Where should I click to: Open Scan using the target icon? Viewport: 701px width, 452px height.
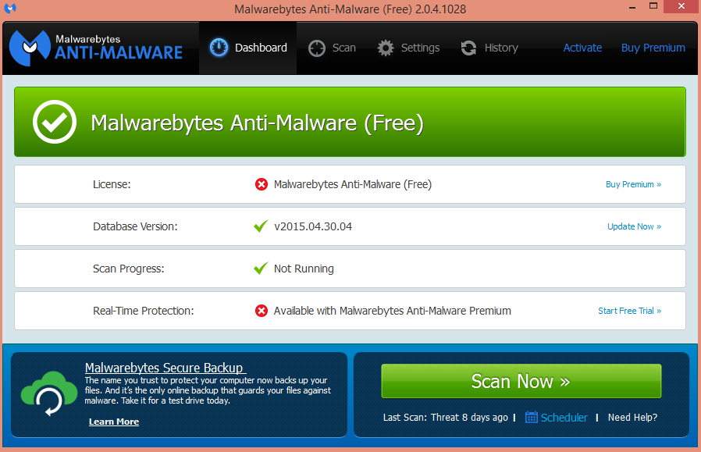(317, 48)
